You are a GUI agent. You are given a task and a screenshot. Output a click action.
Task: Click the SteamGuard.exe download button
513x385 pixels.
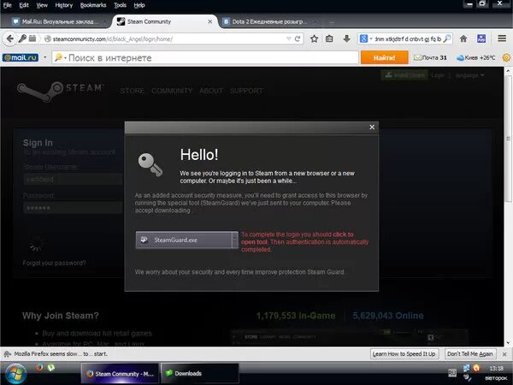click(184, 240)
